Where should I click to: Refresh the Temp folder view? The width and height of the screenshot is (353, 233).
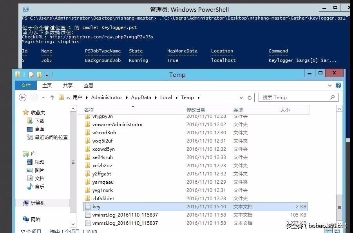[x=250, y=98]
